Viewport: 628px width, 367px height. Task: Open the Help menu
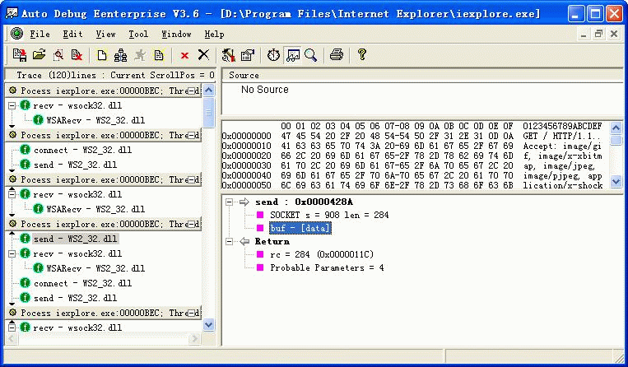coord(214,34)
